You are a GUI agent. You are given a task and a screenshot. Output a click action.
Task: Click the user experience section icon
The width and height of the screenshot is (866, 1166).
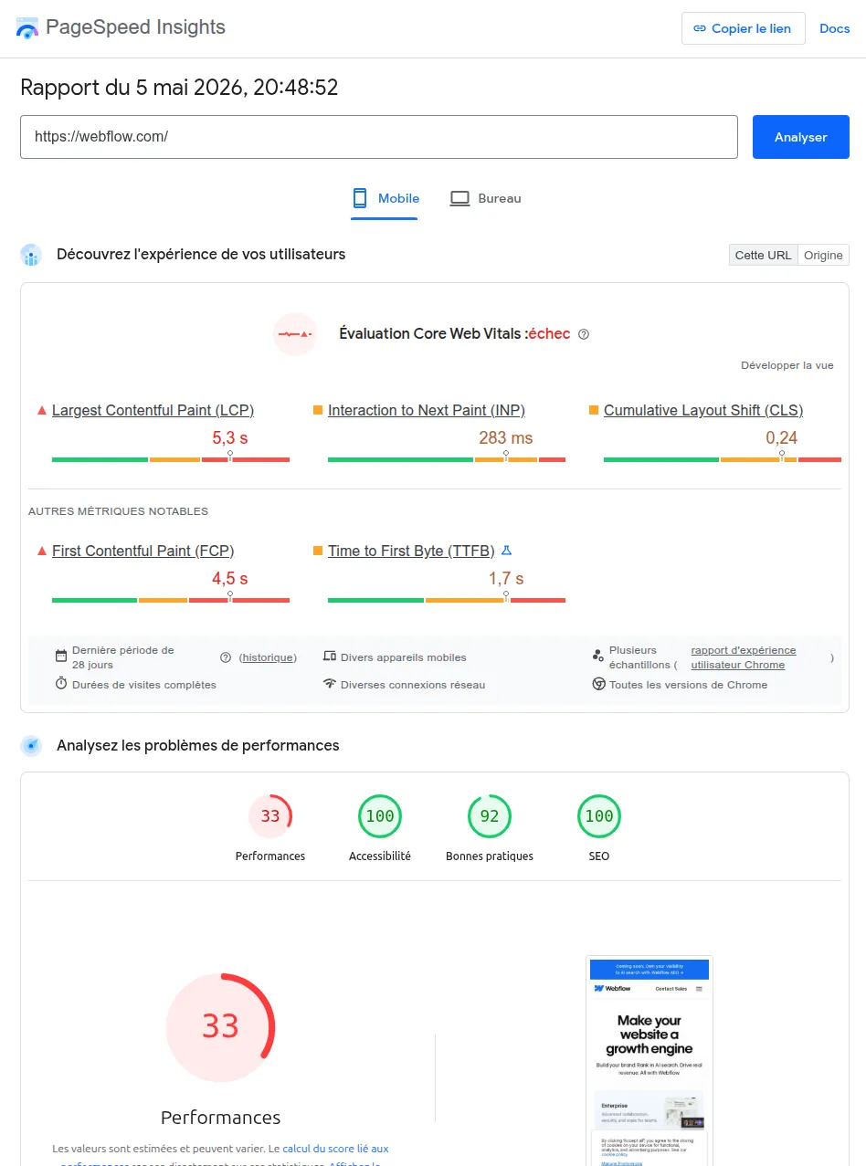tap(31, 255)
